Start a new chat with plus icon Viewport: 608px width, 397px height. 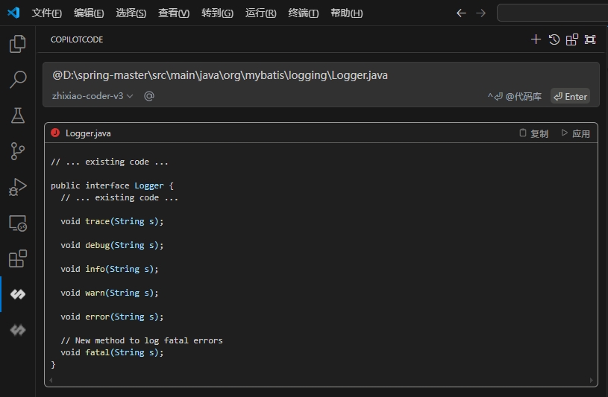click(x=536, y=39)
